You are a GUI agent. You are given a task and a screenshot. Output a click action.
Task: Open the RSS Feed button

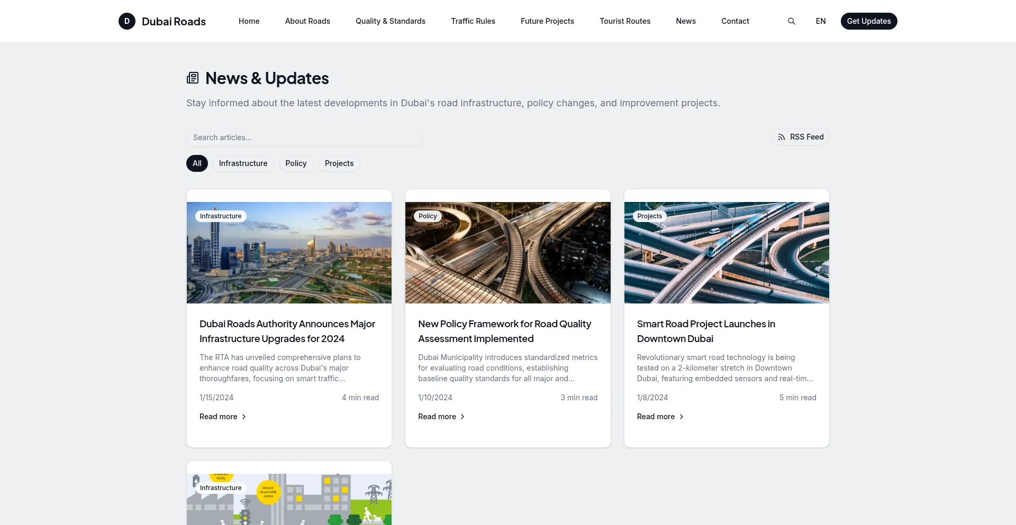click(801, 137)
